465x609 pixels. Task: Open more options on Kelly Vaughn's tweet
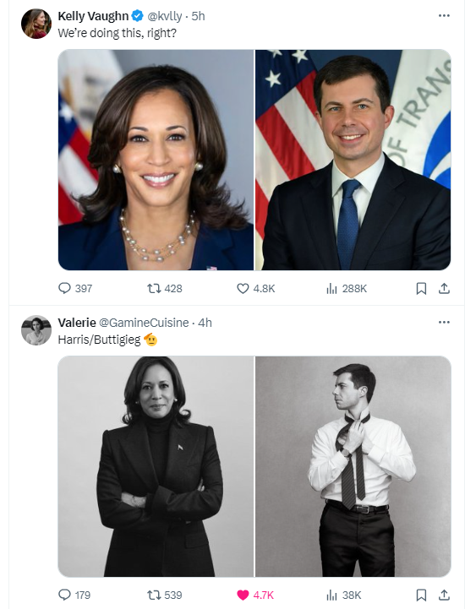pos(444,15)
